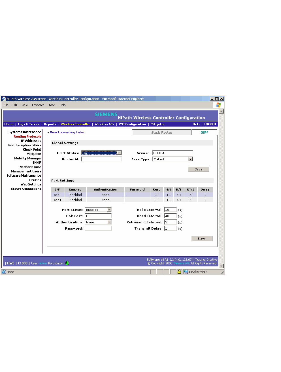The image size is (281, 372).
Task: Save the Port Settings
Action: (x=202, y=239)
